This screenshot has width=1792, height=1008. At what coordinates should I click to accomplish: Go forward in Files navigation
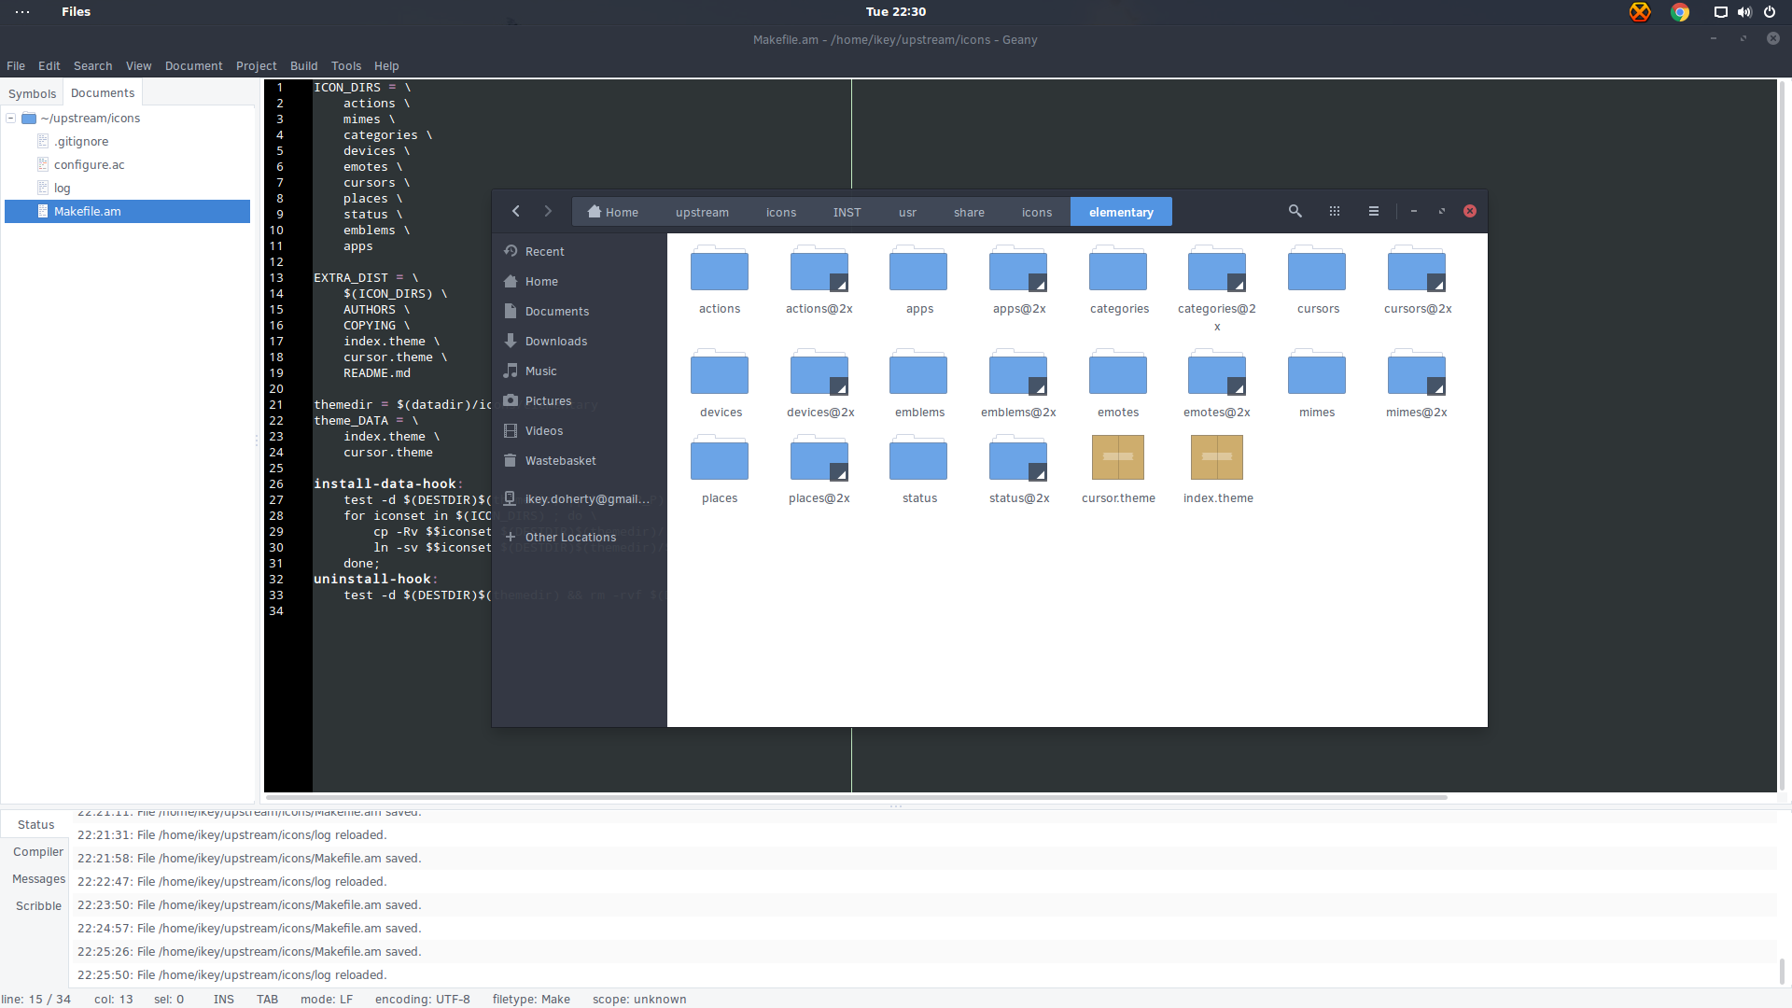click(x=548, y=211)
